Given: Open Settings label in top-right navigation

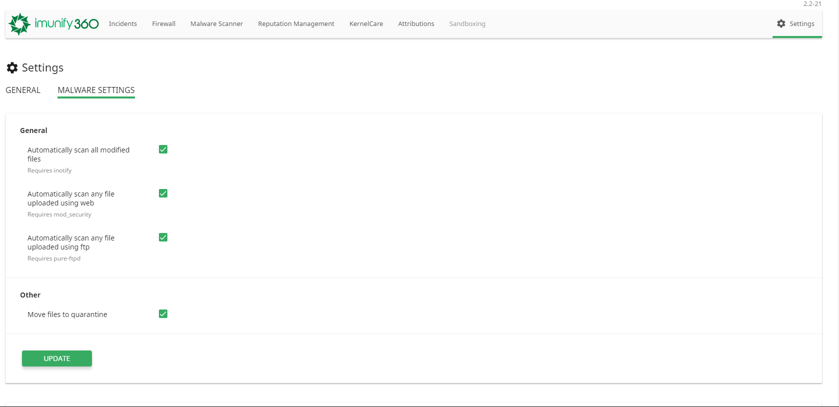Looking at the screenshot, I should coord(802,23).
